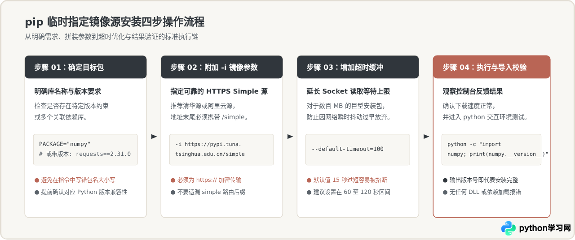Click the python学习网 site name text
Screen dimensions: 575x240
click(x=545, y=228)
